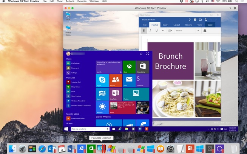Viewport: 247px width, 154px height.
Task: Expand All apps in Start menu
Action: click(x=69, y=123)
